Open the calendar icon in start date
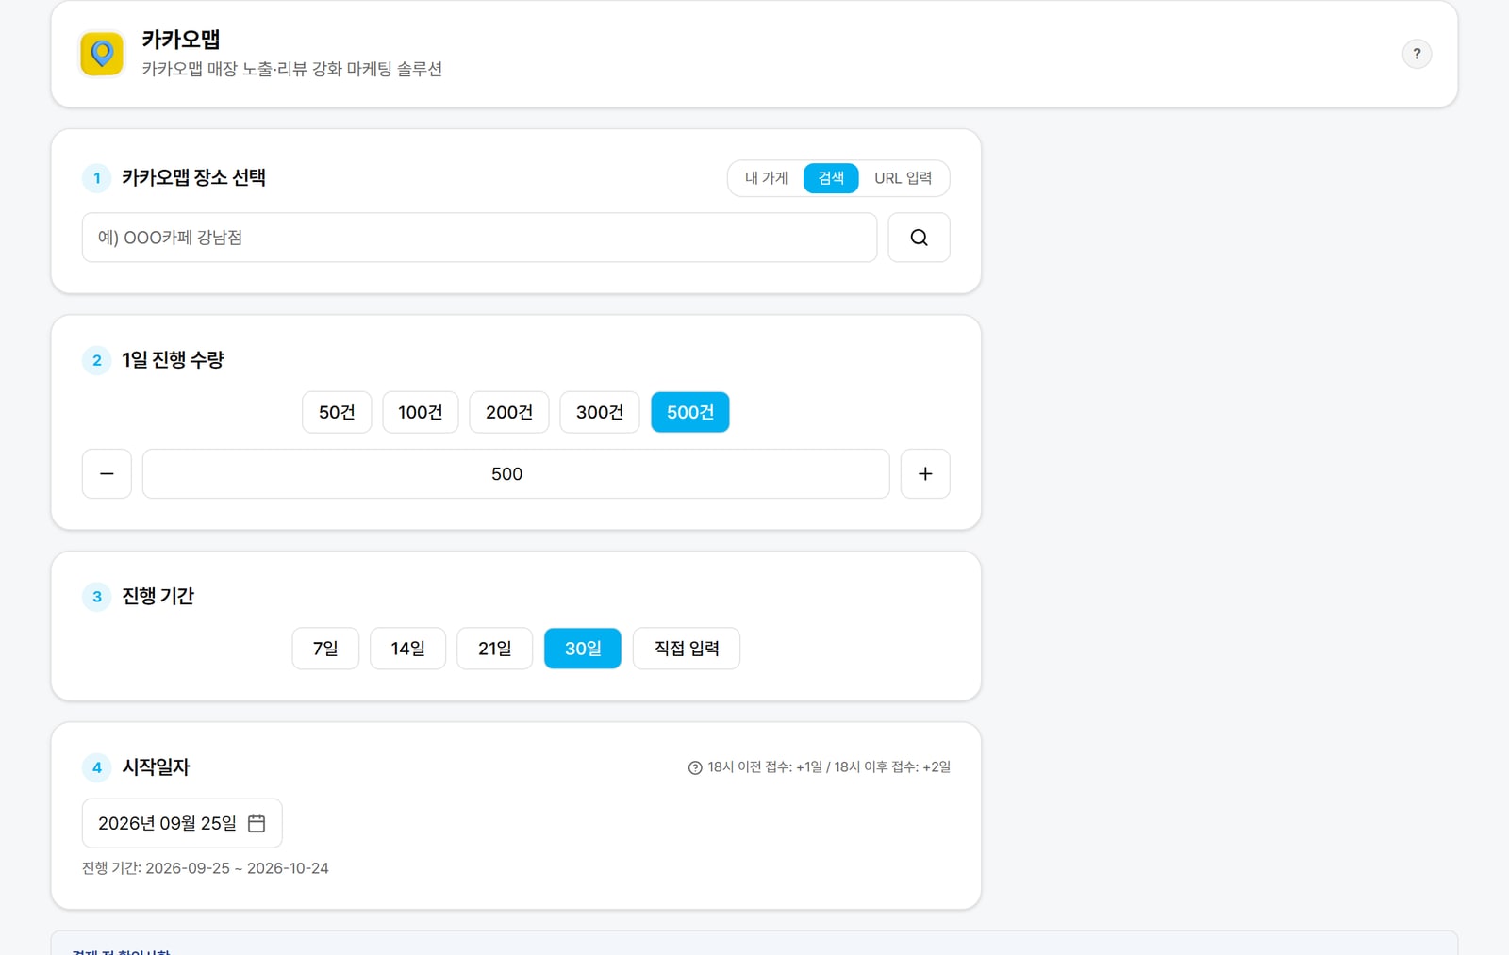 (x=257, y=823)
